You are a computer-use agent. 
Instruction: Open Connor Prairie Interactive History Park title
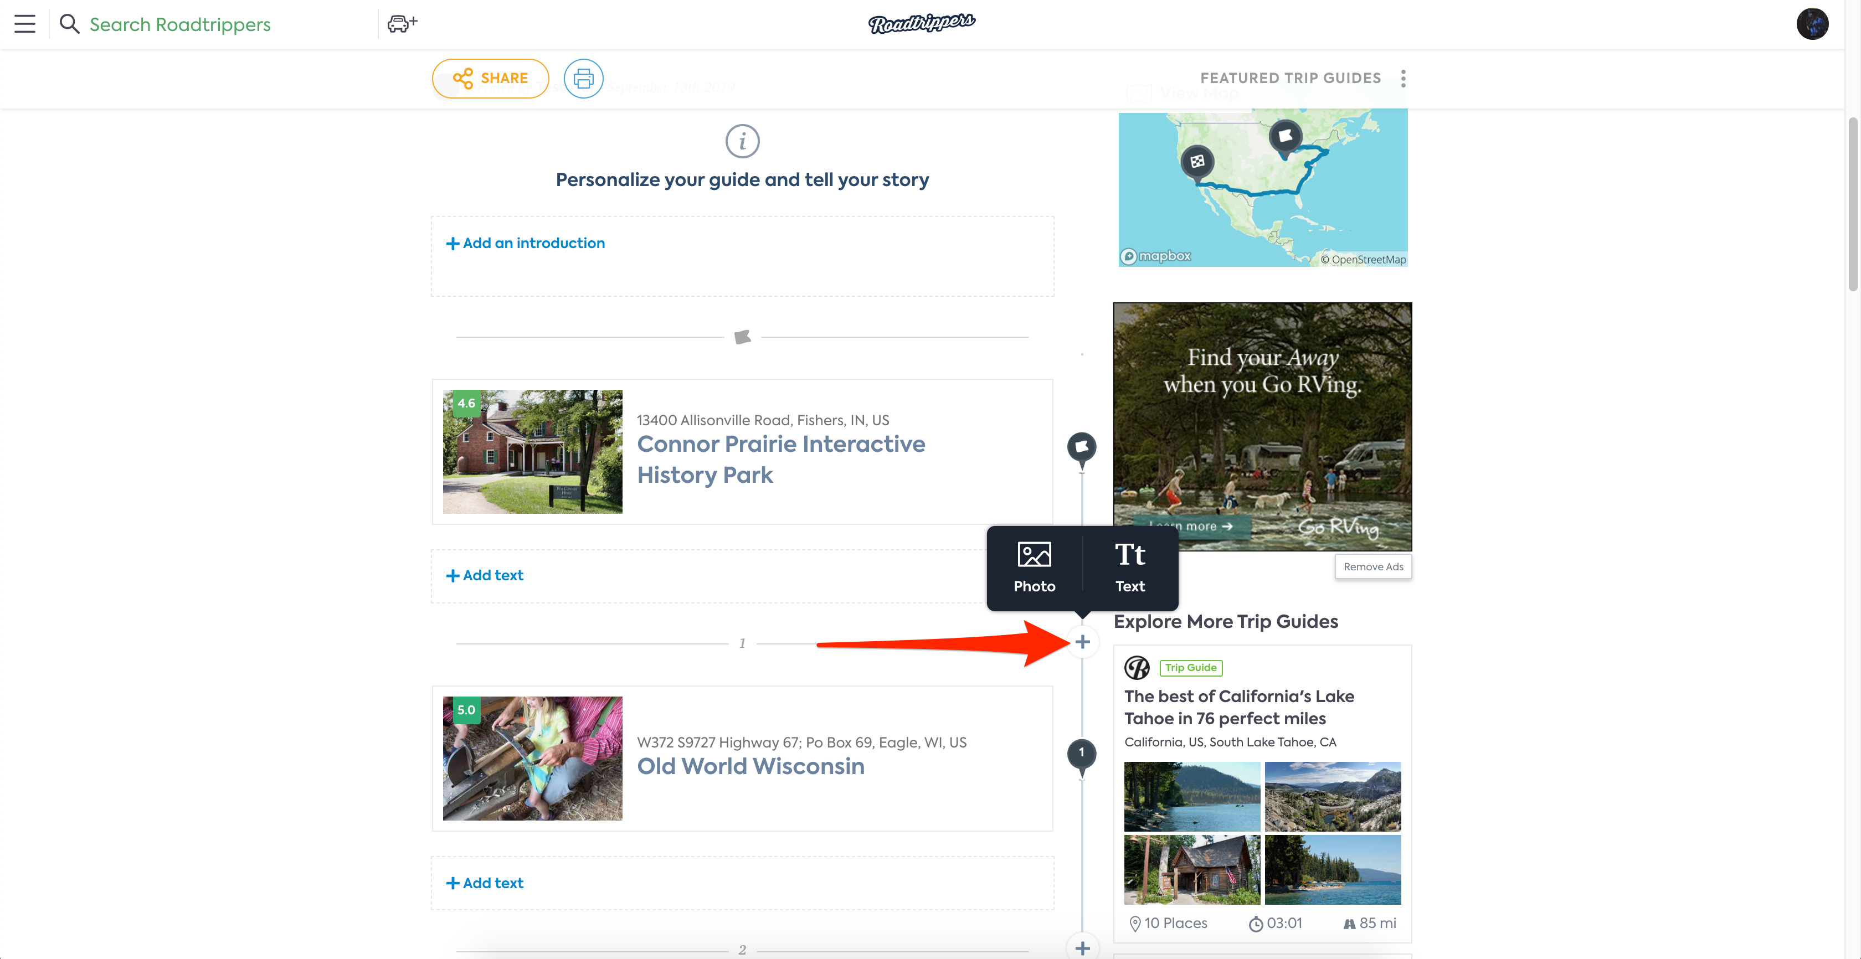pyautogui.click(x=781, y=459)
